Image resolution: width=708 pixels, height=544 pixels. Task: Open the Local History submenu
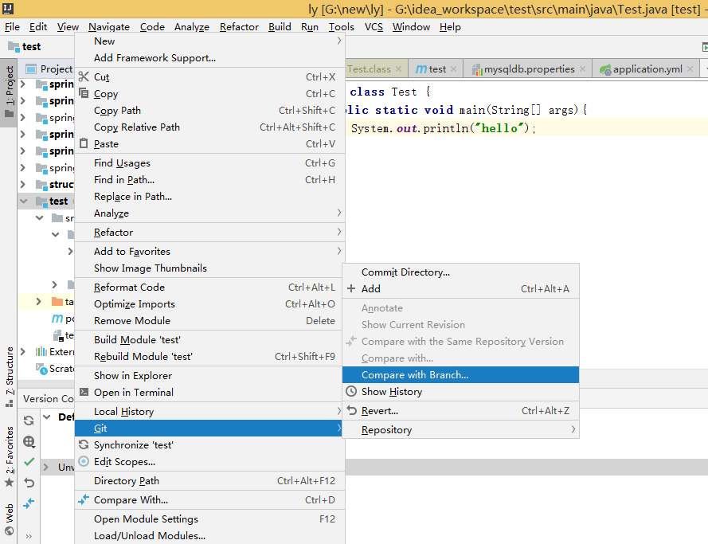209,411
